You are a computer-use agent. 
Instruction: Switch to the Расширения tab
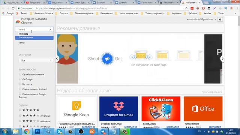click(x=169, y=3)
